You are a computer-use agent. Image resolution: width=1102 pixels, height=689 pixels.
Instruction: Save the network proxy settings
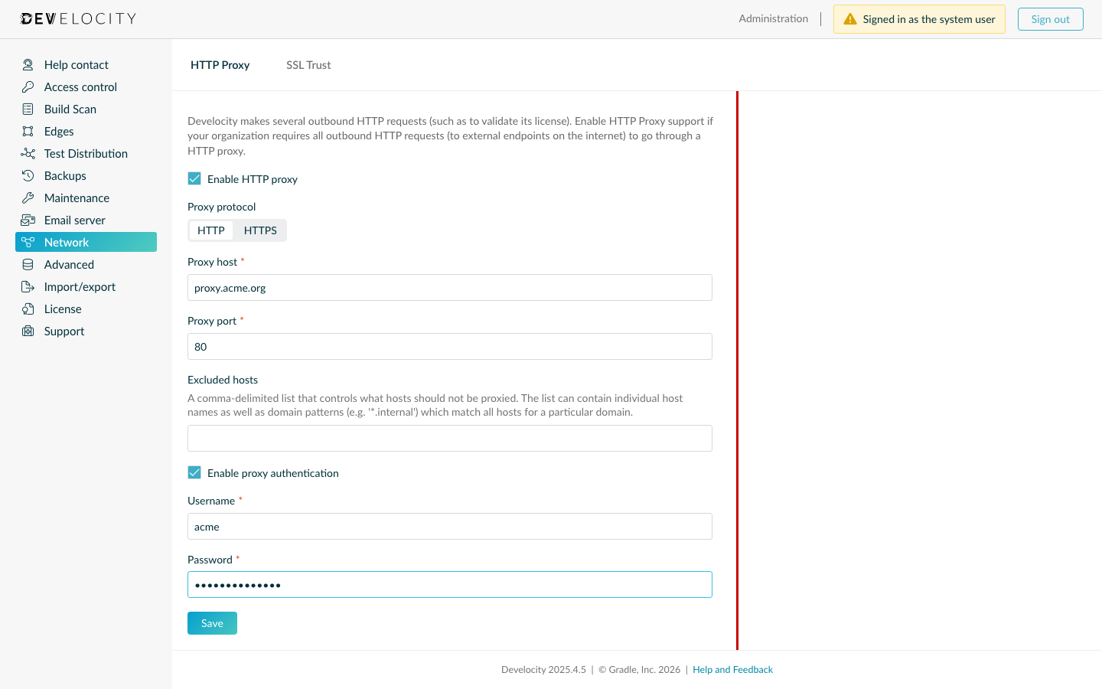[212, 622]
